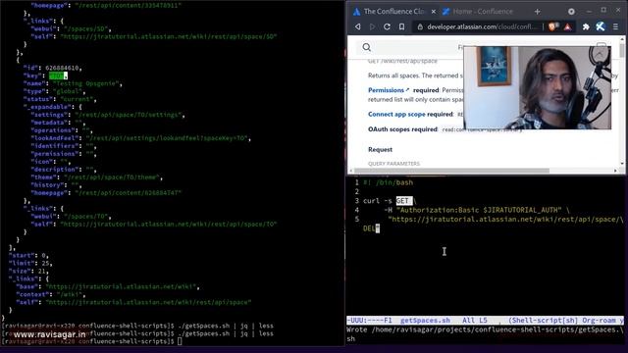Click the jiratutorial URL in editor line 5

[505, 220]
